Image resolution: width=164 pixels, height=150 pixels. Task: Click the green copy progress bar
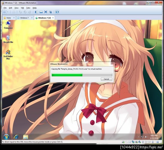(x=82, y=75)
